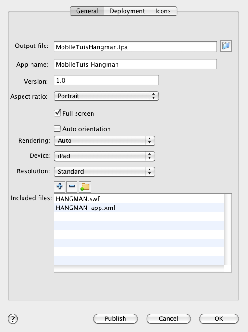This screenshot has width=248, height=332.
Task: Open the Aspect ratio Portrait dropdown
Action: (106, 96)
